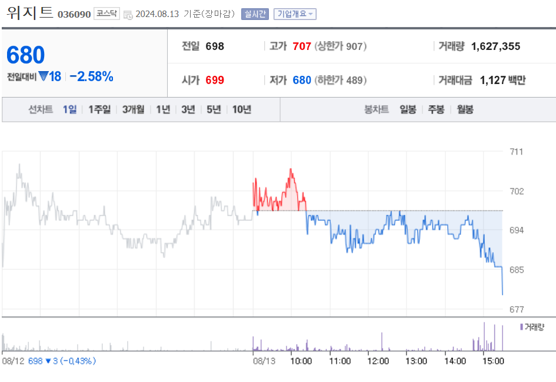Click the down arrow icon beside 18
Image resolution: width=556 pixels, height=382 pixels.
pos(44,76)
